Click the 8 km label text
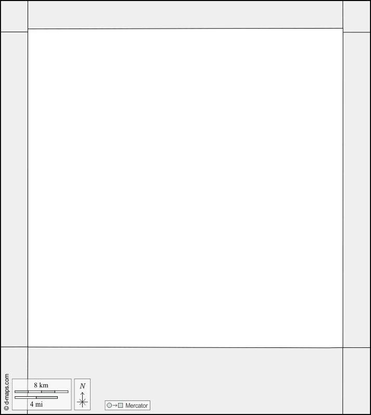The height and width of the screenshot is (415, 371). tap(41, 385)
